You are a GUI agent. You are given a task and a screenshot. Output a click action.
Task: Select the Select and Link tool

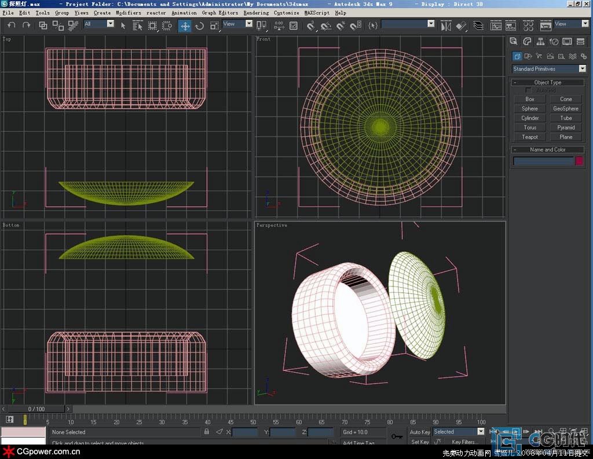pyautogui.click(x=43, y=25)
